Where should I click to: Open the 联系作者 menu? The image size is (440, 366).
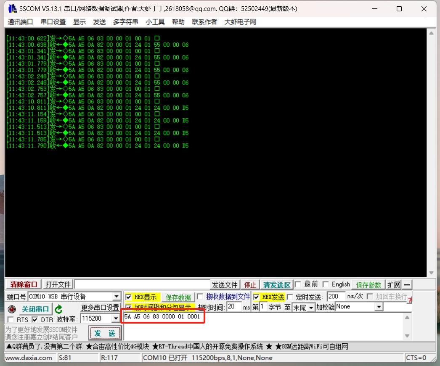pyautogui.click(x=204, y=22)
